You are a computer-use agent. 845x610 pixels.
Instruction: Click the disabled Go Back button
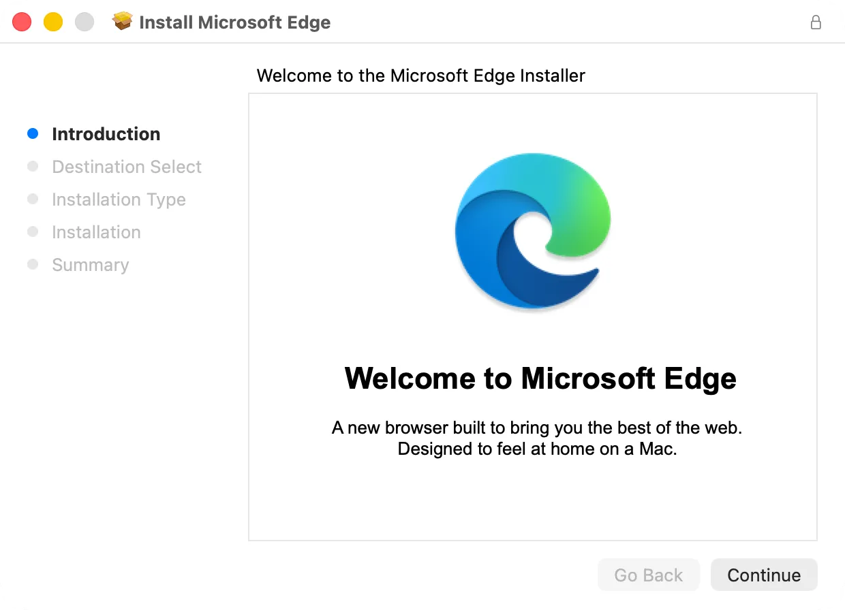click(x=649, y=575)
